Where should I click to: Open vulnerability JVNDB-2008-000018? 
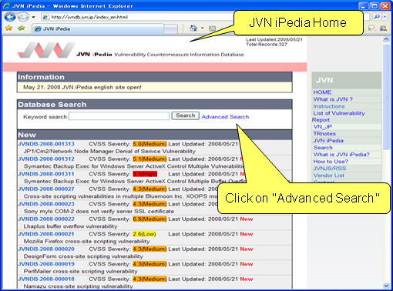pos(46,279)
